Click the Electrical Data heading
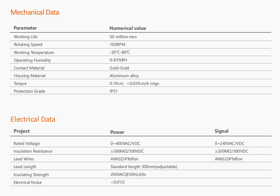 coord(33,119)
